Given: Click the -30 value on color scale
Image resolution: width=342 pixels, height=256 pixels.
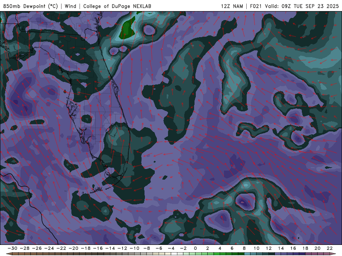Looking at the screenshot, I should (12, 248).
